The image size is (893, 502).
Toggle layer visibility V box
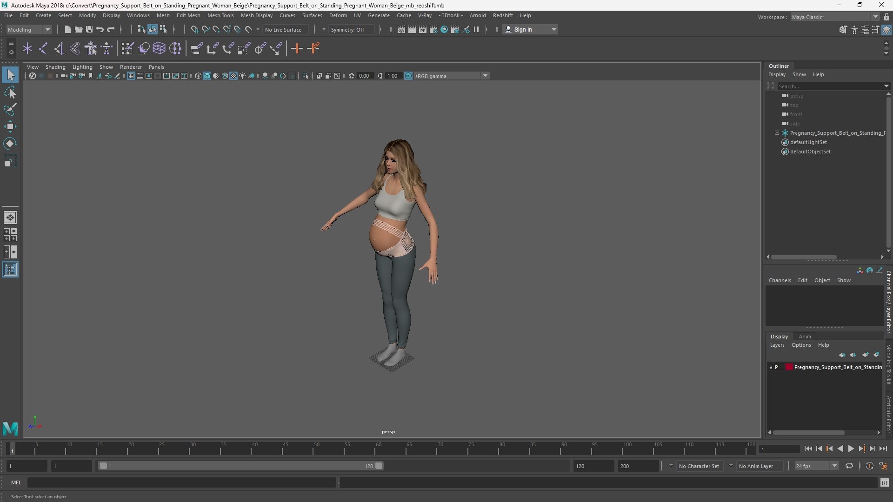pyautogui.click(x=771, y=367)
